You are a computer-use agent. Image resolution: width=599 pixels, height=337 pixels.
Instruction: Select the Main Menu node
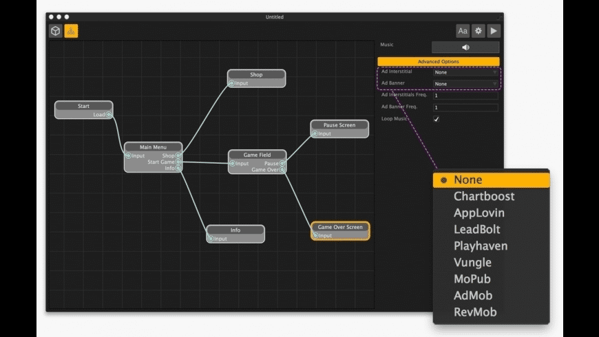point(153,147)
